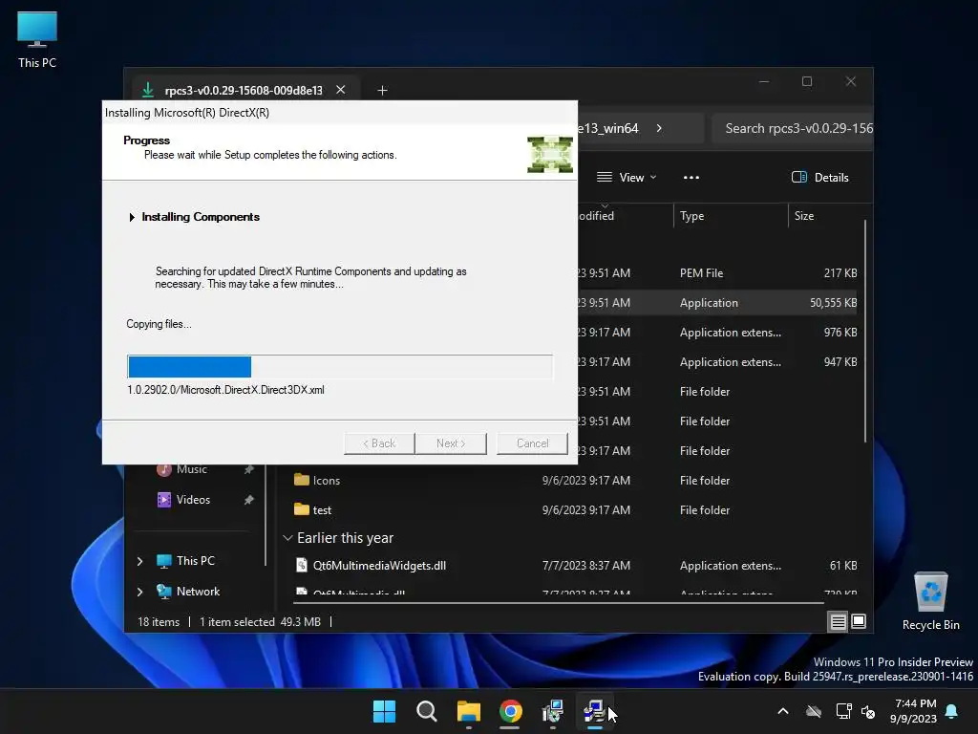
Task: Click the Cancel button in DirectX setup
Action: [x=532, y=443]
